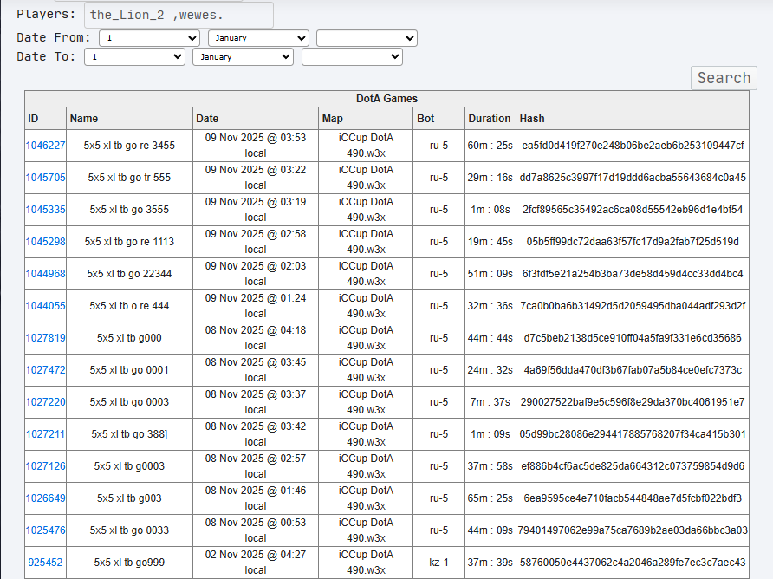The width and height of the screenshot is (773, 579).
Task: Open game ID 1045705 link
Action: (45, 178)
